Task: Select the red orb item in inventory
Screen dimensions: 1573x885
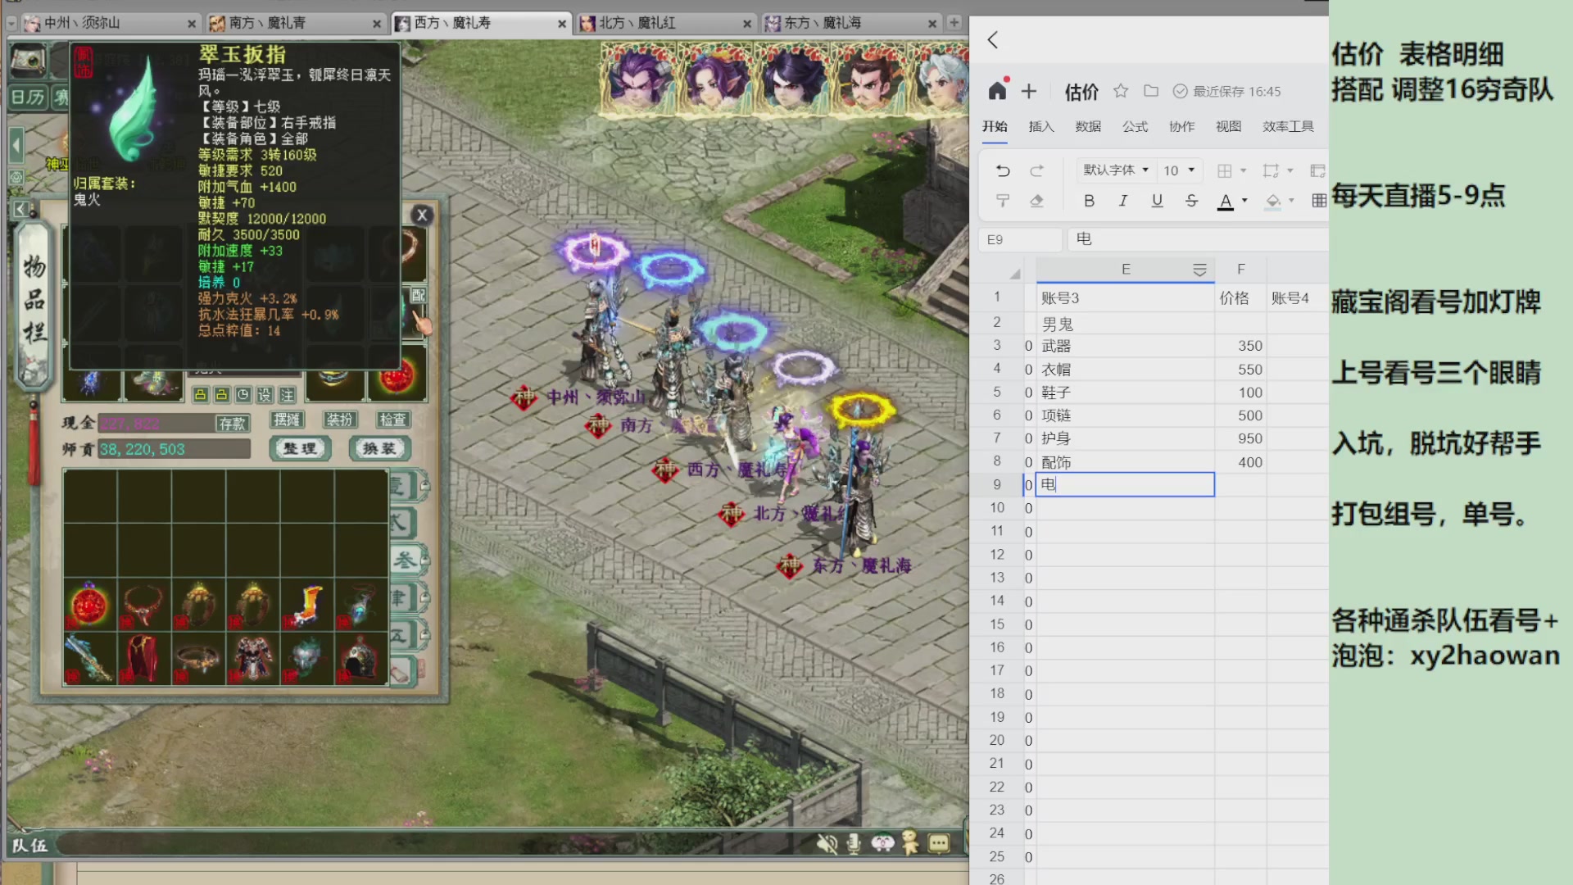Action: (90, 606)
